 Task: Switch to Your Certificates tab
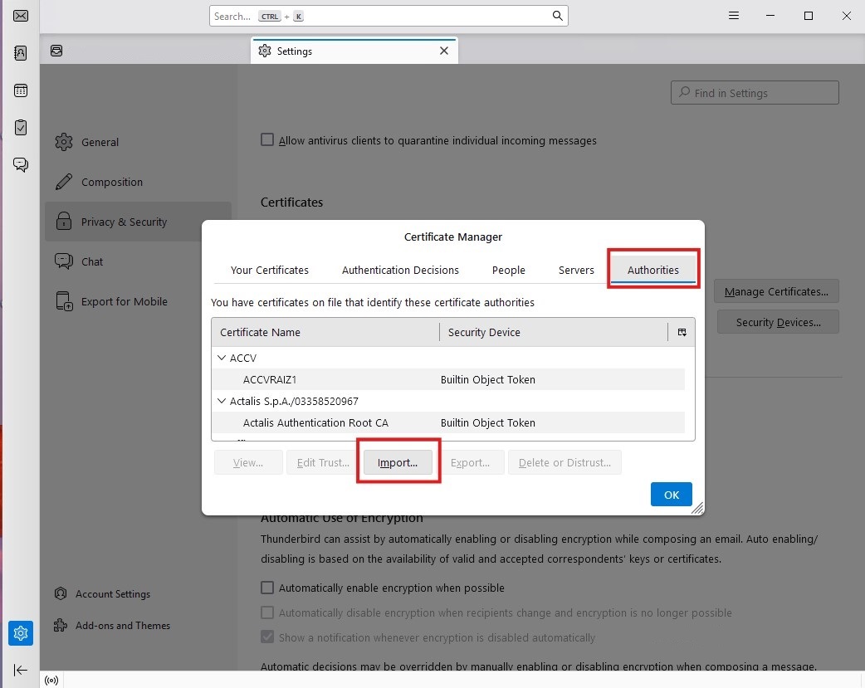coord(269,270)
